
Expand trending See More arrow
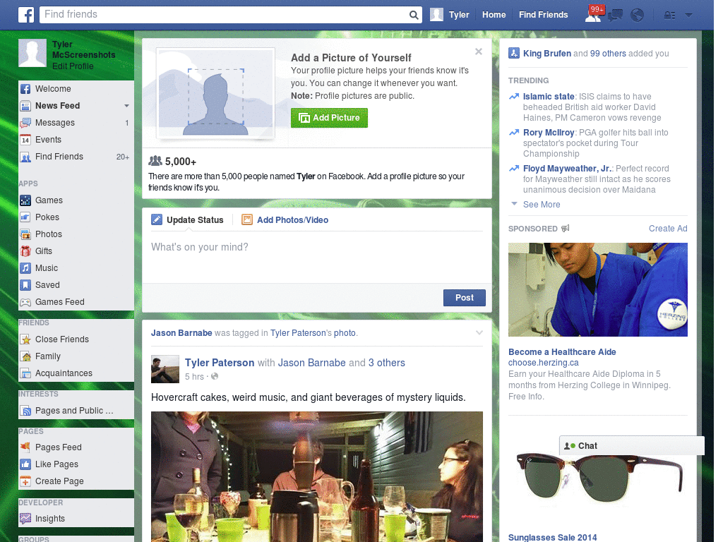point(514,204)
